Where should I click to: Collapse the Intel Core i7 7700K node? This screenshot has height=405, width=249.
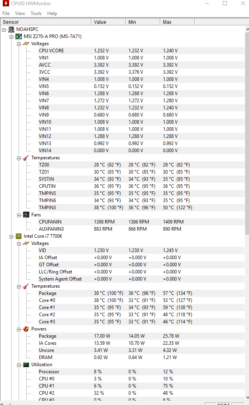[11, 237]
